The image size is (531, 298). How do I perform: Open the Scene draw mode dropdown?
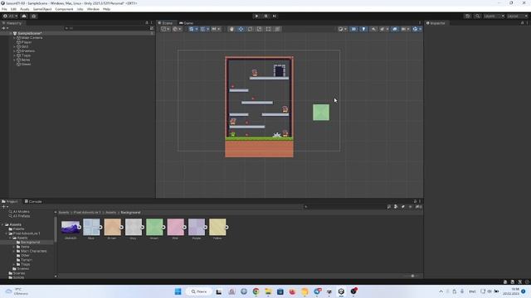coord(343,29)
